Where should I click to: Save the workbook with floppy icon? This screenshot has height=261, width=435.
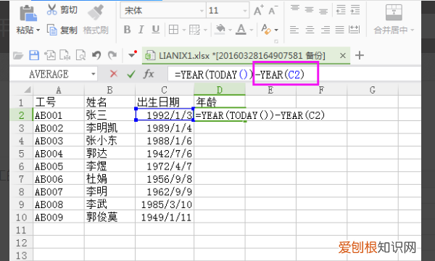pyautogui.click(x=34, y=56)
